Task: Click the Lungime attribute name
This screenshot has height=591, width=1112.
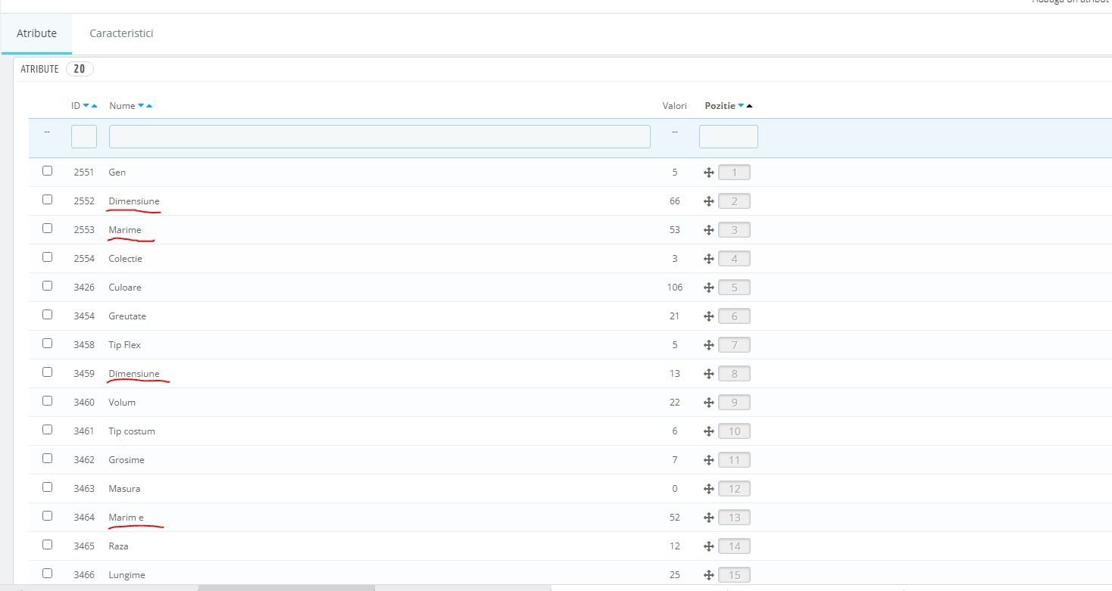Action: tap(127, 575)
